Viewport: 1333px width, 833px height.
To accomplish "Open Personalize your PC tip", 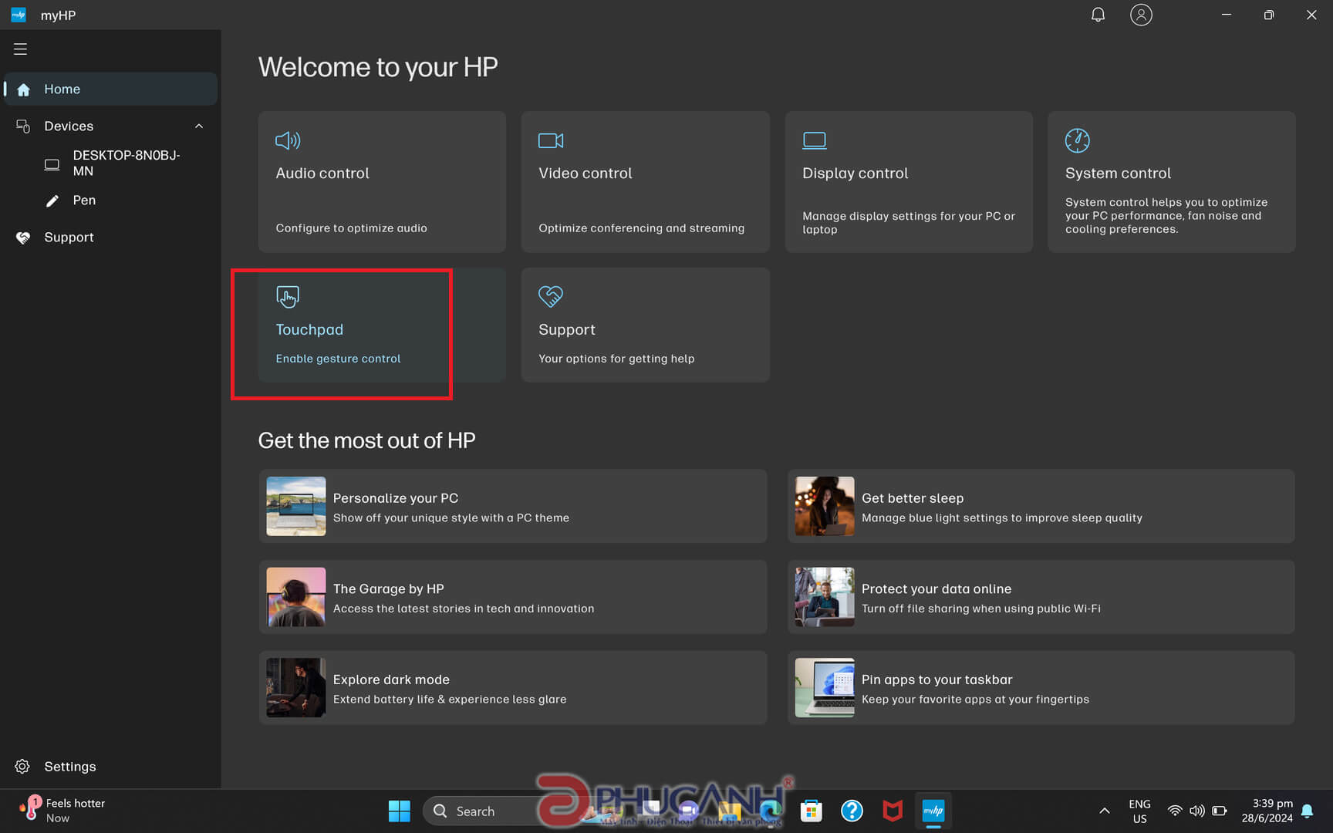I will click(513, 506).
